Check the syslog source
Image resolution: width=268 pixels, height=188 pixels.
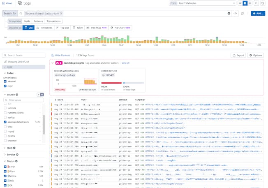tap(5, 117)
